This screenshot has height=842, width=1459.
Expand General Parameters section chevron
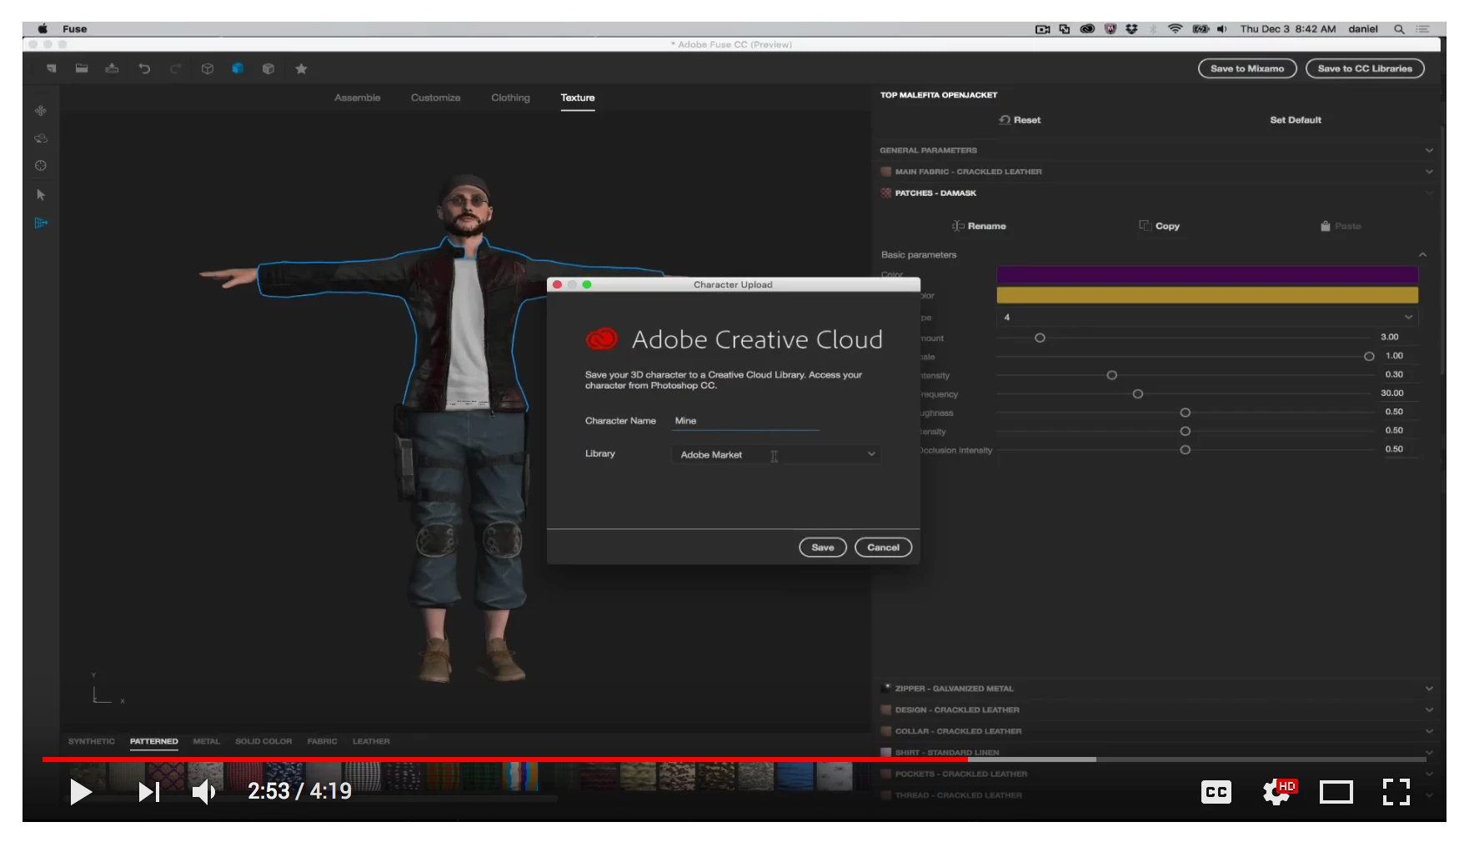[1429, 151]
